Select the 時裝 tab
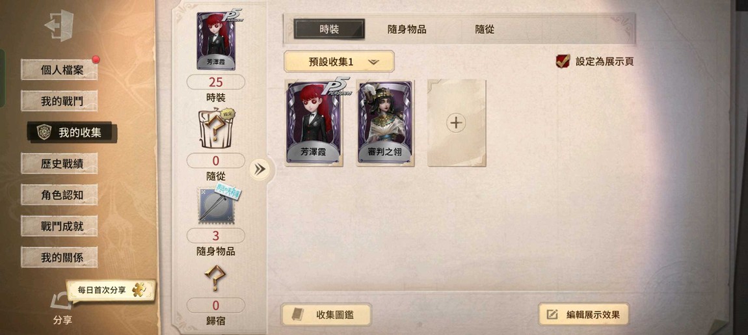 click(329, 29)
